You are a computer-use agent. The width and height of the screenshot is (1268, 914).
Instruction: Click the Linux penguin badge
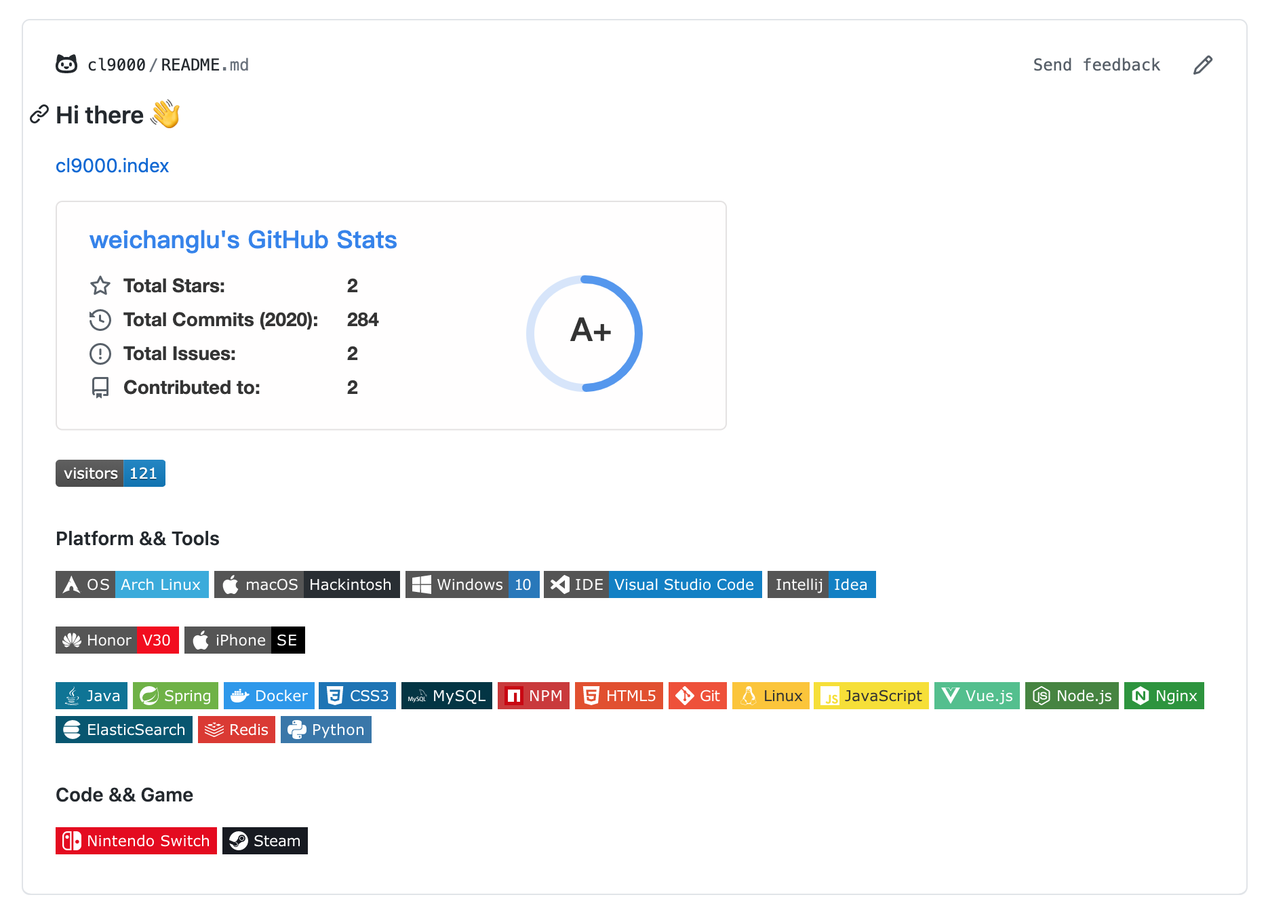771,696
